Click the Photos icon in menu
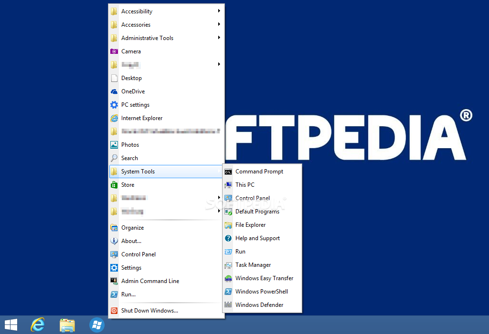489x334 pixels. pos(114,145)
